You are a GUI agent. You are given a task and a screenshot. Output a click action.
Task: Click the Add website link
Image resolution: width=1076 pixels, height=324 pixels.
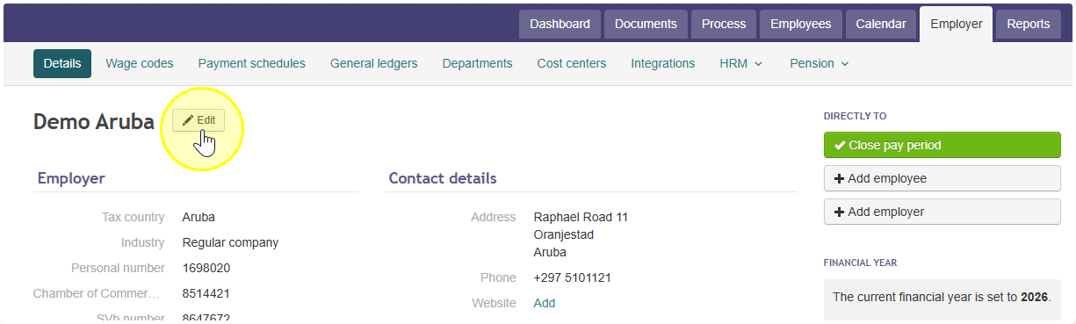[545, 303]
